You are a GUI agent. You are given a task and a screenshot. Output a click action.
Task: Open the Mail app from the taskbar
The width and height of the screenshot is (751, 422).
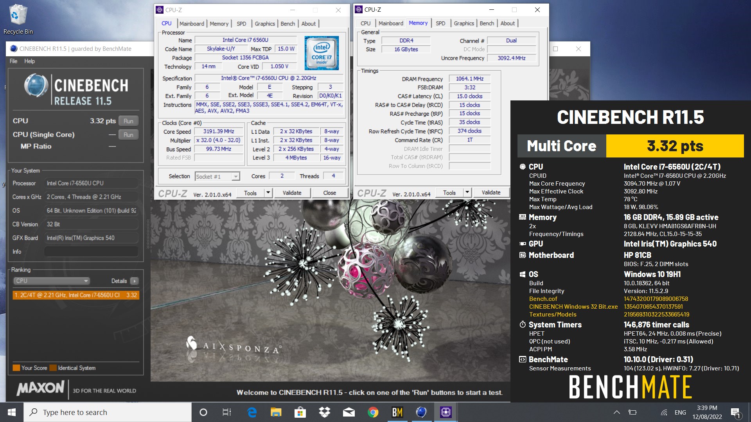click(349, 412)
